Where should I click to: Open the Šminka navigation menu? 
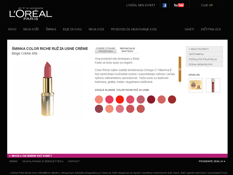click(51, 29)
